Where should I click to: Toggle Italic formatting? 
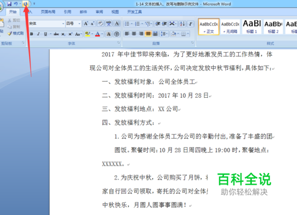click(39, 34)
